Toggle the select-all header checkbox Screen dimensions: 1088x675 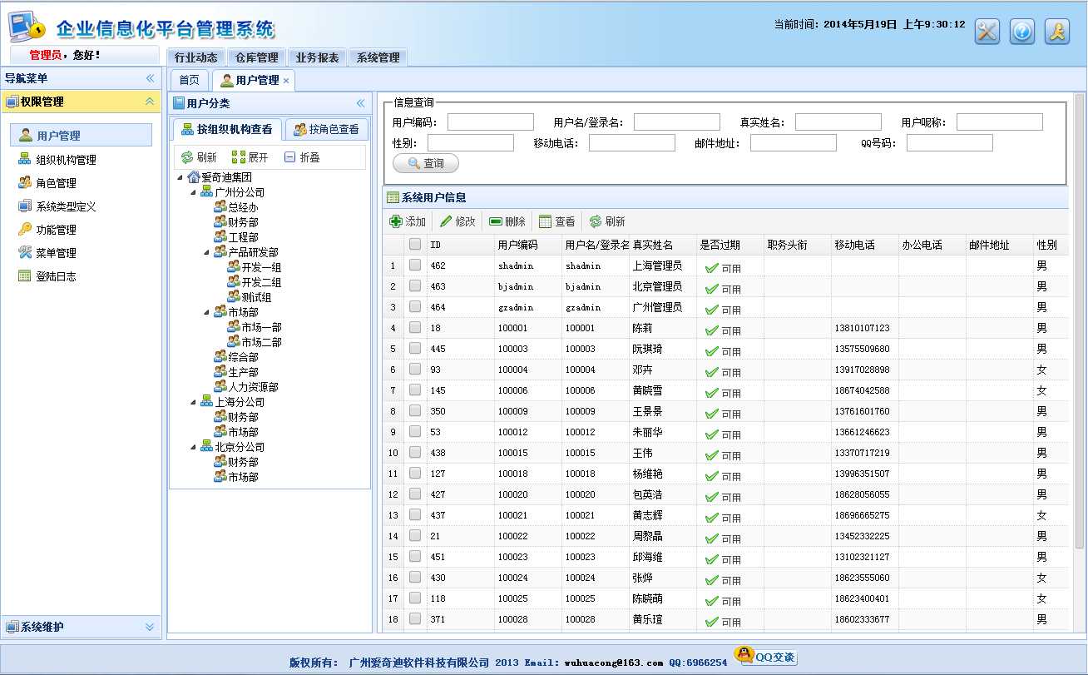[414, 245]
